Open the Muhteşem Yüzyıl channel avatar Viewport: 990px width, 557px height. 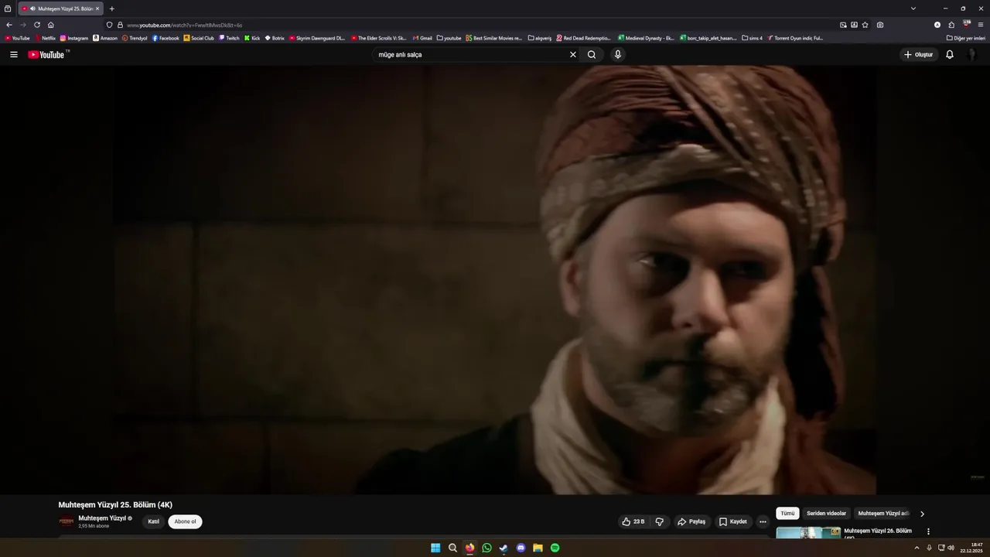pyautogui.click(x=67, y=521)
